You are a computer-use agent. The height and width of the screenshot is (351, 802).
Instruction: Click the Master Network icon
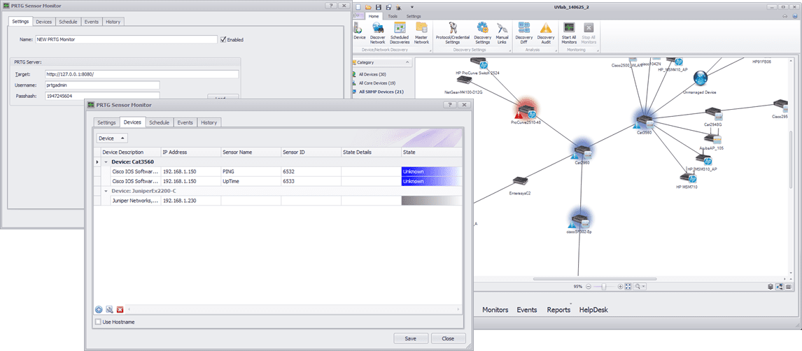point(421,34)
